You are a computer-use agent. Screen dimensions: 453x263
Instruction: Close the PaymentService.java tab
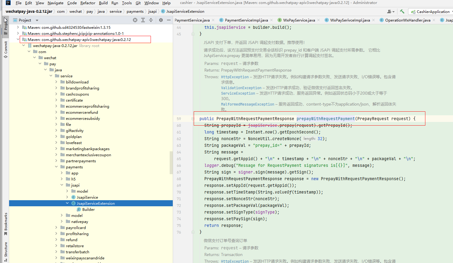click(x=213, y=20)
